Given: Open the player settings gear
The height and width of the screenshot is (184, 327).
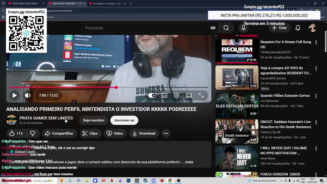Looking at the screenshot, I should click(x=177, y=95).
